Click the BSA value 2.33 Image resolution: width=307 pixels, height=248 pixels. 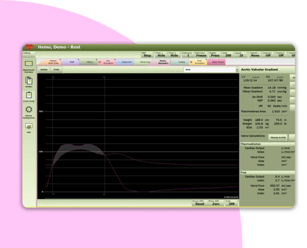[260, 127]
